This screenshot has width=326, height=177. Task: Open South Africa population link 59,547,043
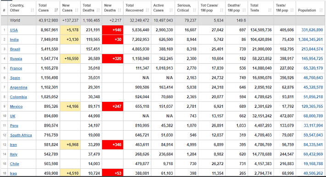[x=313, y=135]
